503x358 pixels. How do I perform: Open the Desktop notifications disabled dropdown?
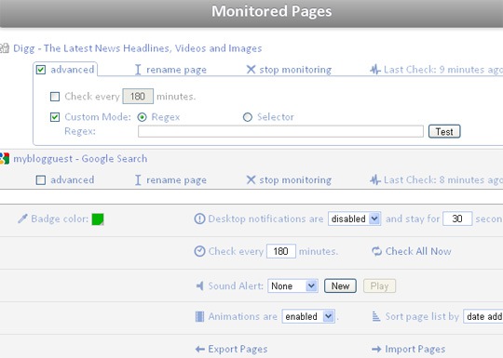click(355, 219)
